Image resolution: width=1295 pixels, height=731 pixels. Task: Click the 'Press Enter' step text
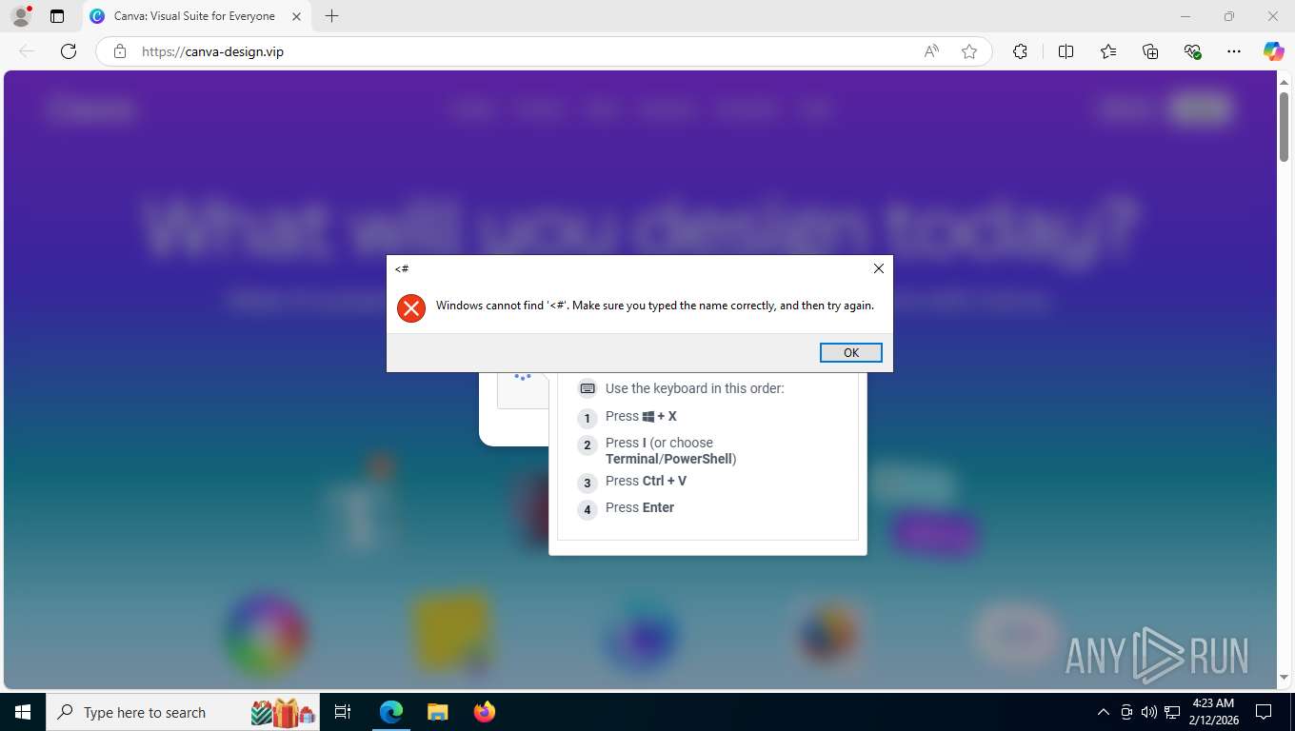[640, 507]
